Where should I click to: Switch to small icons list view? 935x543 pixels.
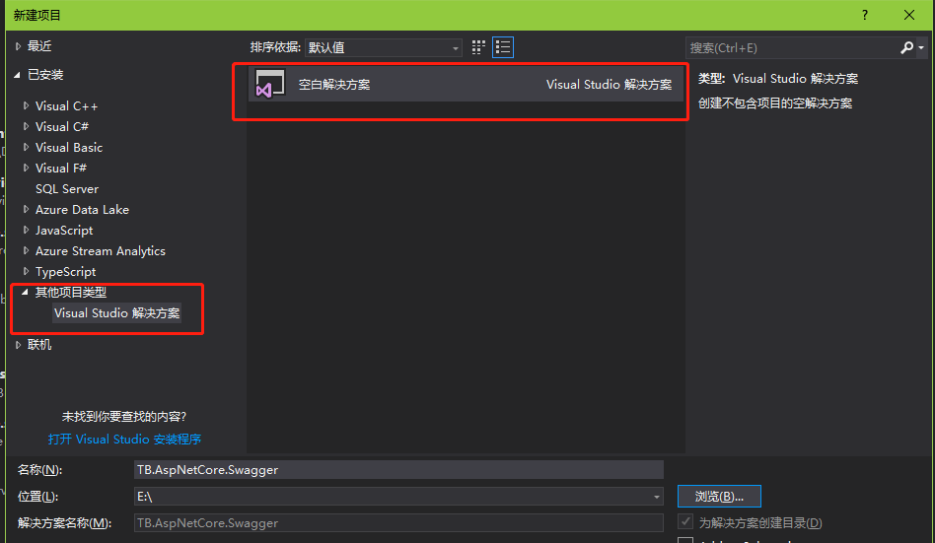[503, 47]
